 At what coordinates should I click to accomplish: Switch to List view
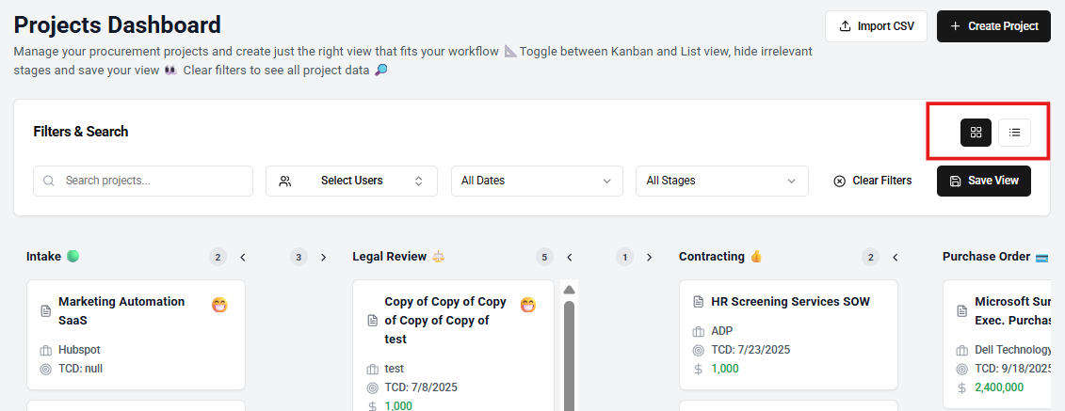coord(1014,133)
